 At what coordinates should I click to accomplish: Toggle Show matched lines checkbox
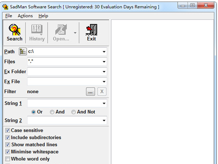coord(8,145)
